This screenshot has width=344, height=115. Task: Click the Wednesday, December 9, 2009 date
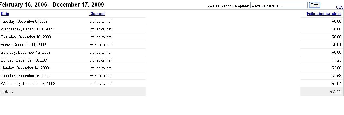coord(27,29)
